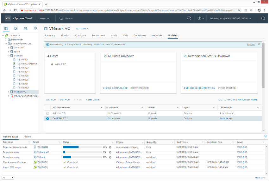Collapse the VMmark cluster node
The height and width of the screenshot is (181, 269).
point(8,56)
